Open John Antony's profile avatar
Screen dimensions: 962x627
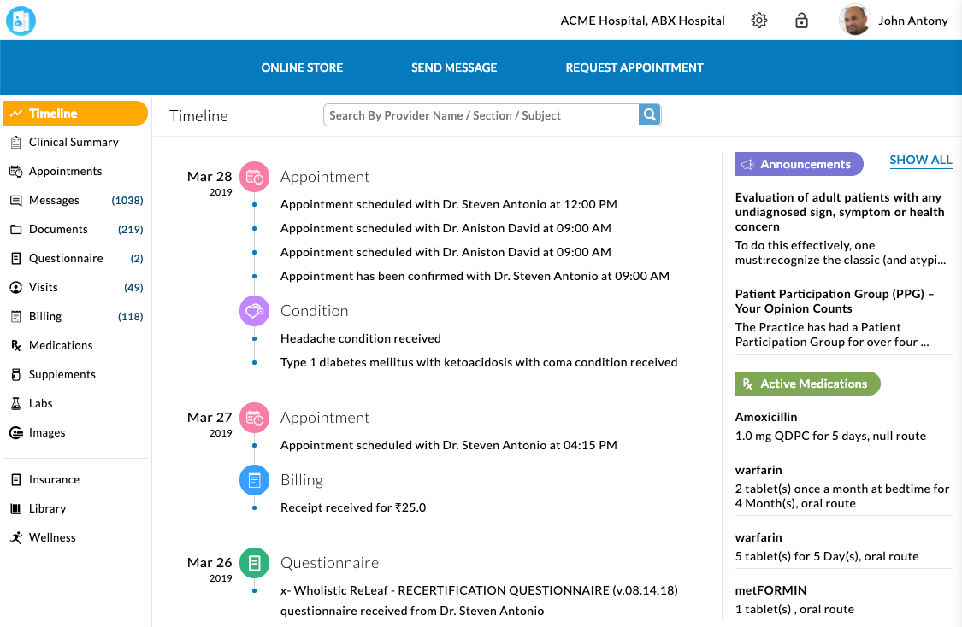tap(852, 21)
